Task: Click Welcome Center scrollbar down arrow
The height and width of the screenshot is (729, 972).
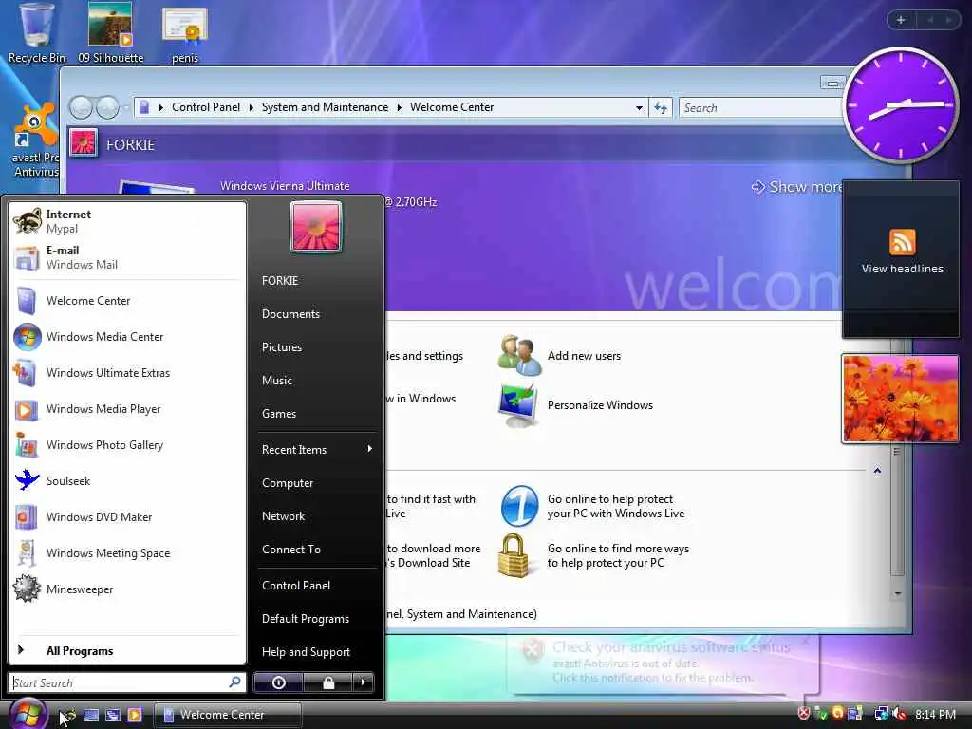Action: (x=897, y=594)
